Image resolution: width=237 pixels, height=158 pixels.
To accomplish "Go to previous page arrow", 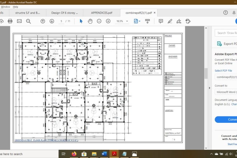I will pos(43,21).
